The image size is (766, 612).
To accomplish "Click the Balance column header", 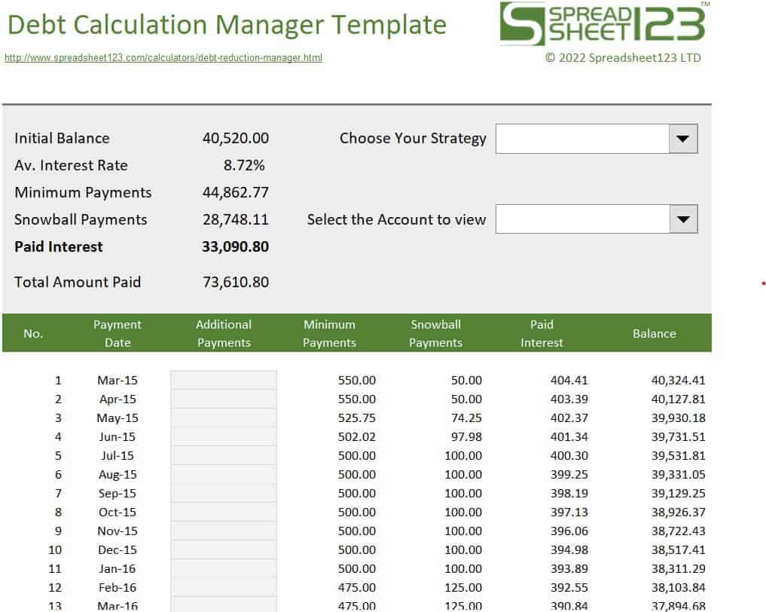I will (x=654, y=333).
